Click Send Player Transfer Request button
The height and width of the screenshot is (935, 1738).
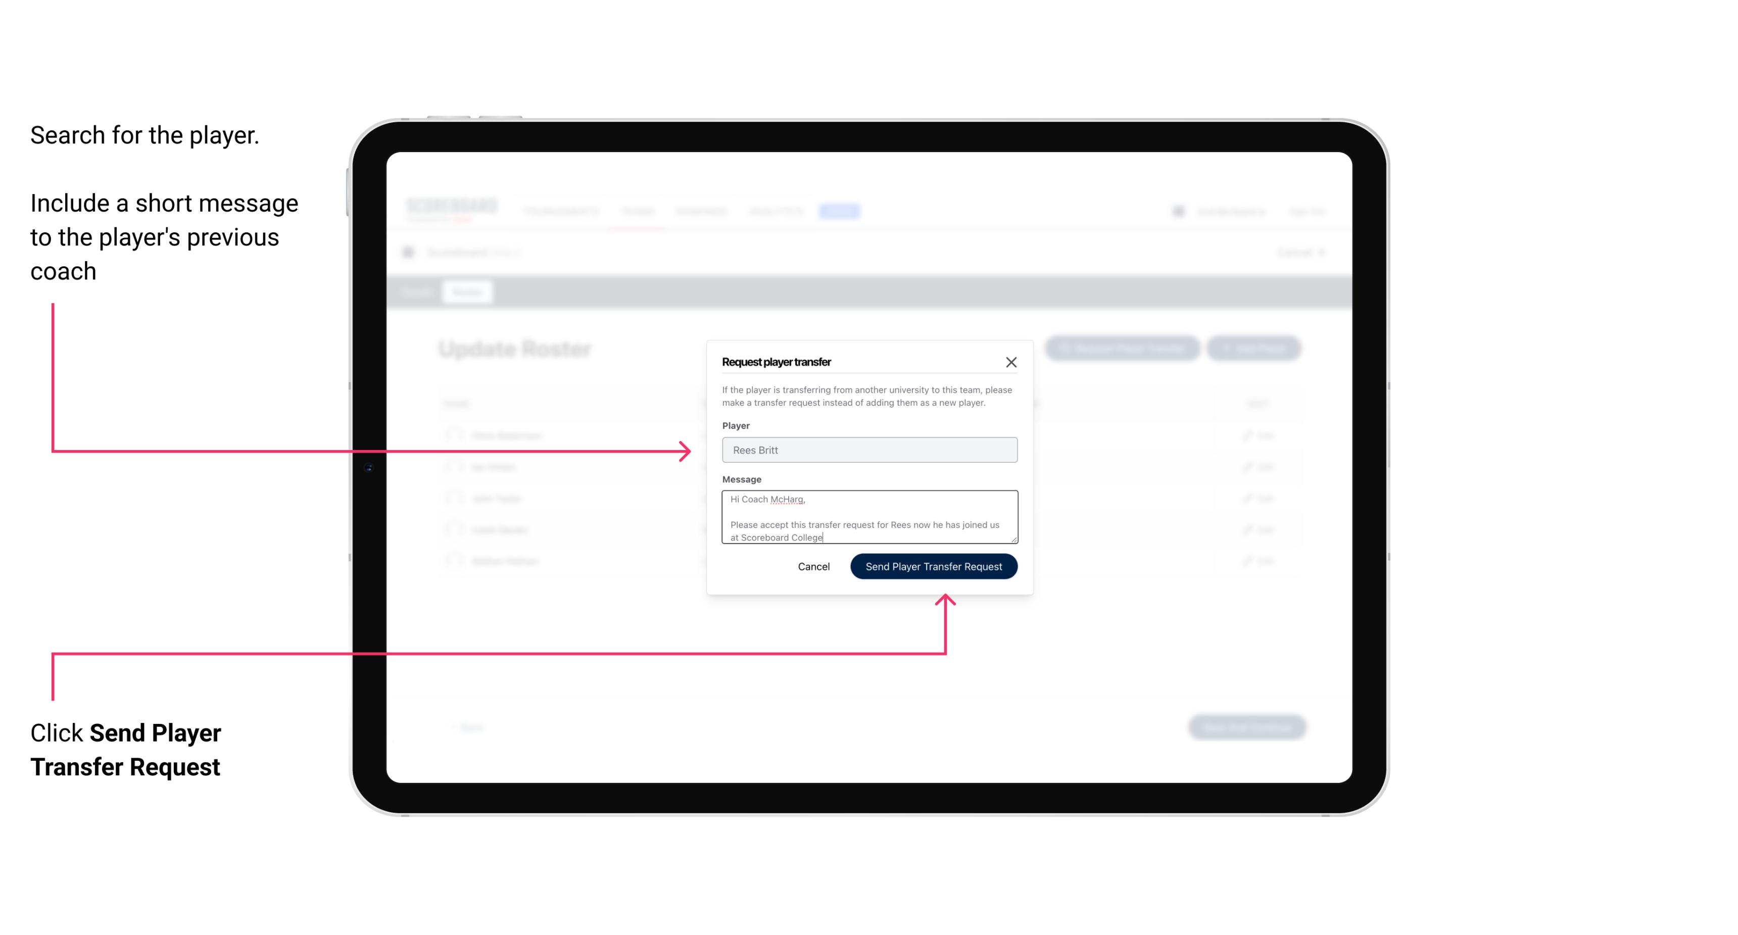(934, 565)
